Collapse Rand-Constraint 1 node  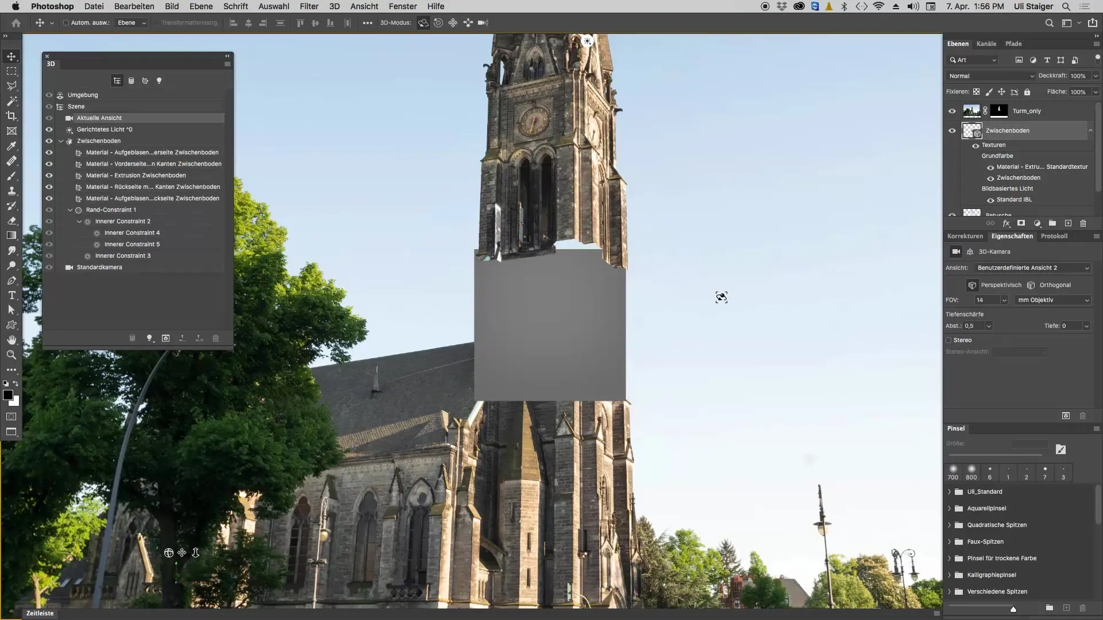[71, 210]
